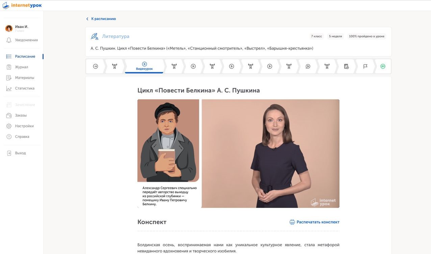Screen dimensions: 431x254
Task: Click Распечатать конспект link
Action: (x=318, y=222)
